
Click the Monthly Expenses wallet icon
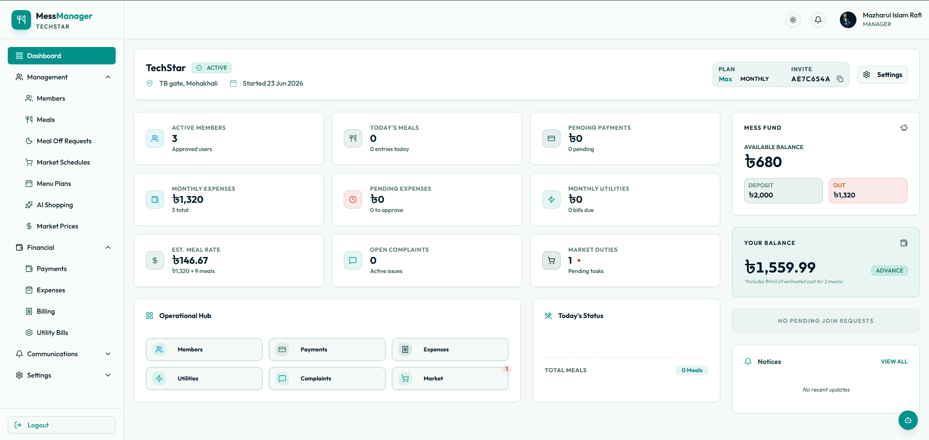pos(155,199)
